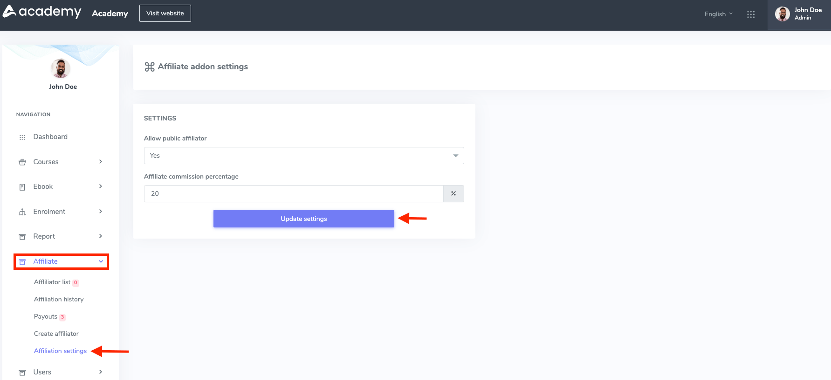Viewport: 831px width, 380px height.
Task: Open the Affiliator list menu item
Action: pyautogui.click(x=52, y=282)
